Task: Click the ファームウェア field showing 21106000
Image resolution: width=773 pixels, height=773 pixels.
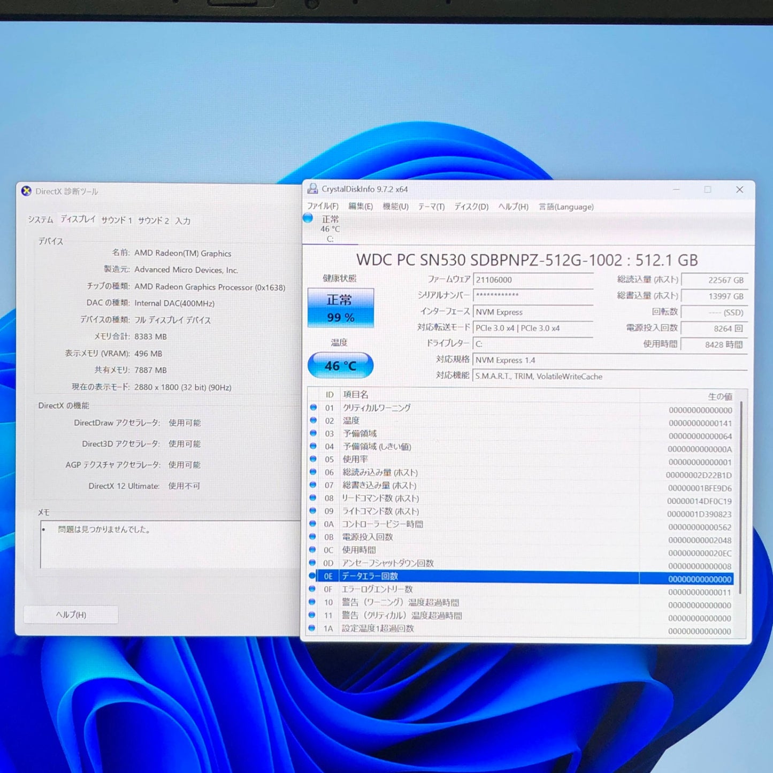Action: (x=533, y=280)
